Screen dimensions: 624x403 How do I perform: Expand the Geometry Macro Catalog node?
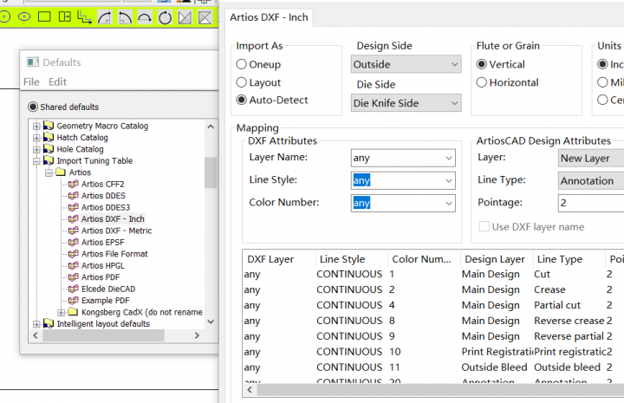[36, 127]
